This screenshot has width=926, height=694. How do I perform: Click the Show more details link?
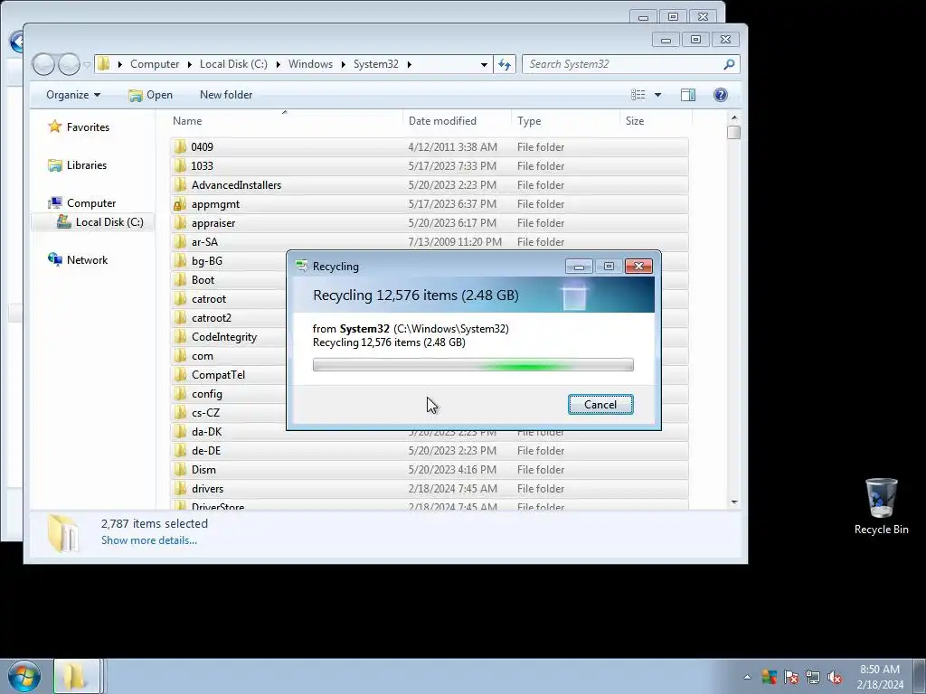tap(149, 540)
